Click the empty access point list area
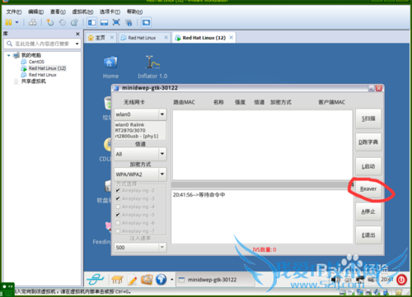 point(262,145)
